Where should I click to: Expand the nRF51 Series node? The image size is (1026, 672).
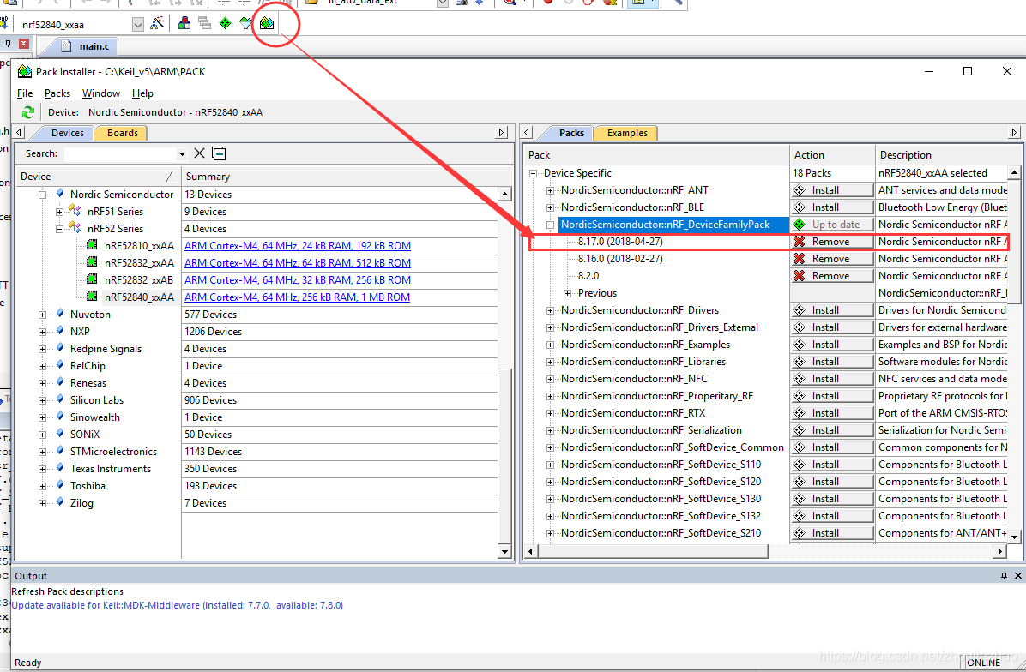[x=59, y=212]
